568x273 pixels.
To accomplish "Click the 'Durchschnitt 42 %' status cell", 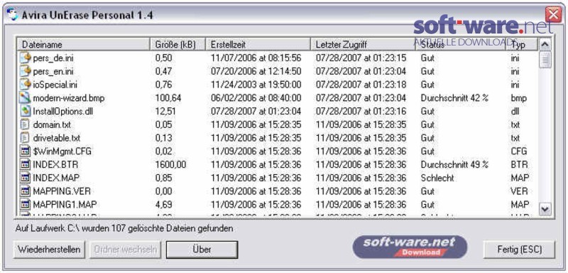I will point(454,98).
